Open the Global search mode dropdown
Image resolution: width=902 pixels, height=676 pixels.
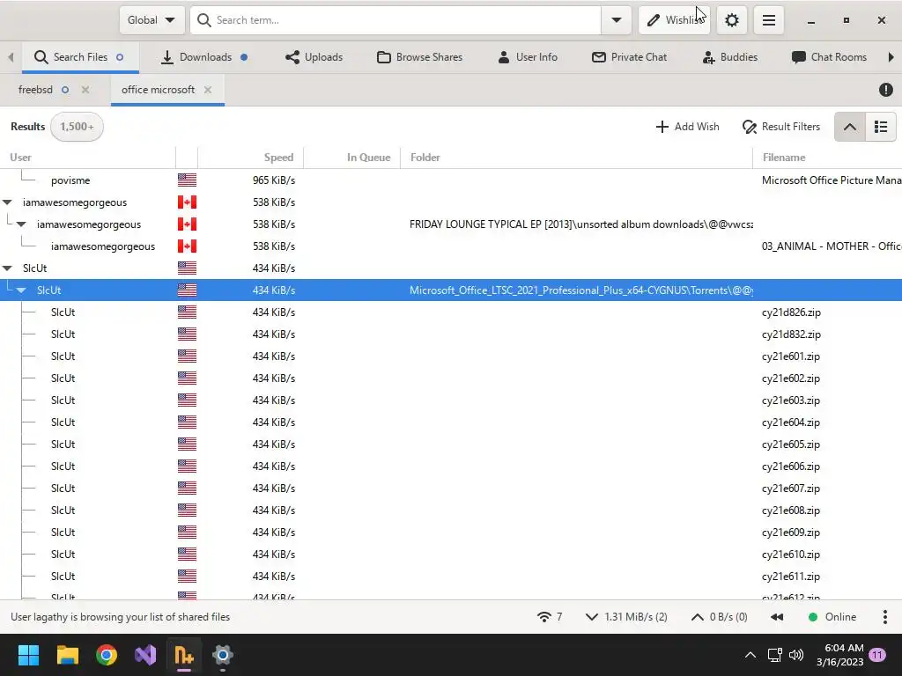pos(152,20)
